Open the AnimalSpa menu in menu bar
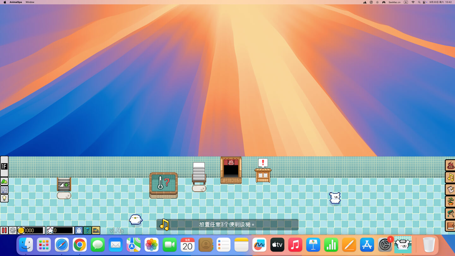 tap(16, 2)
